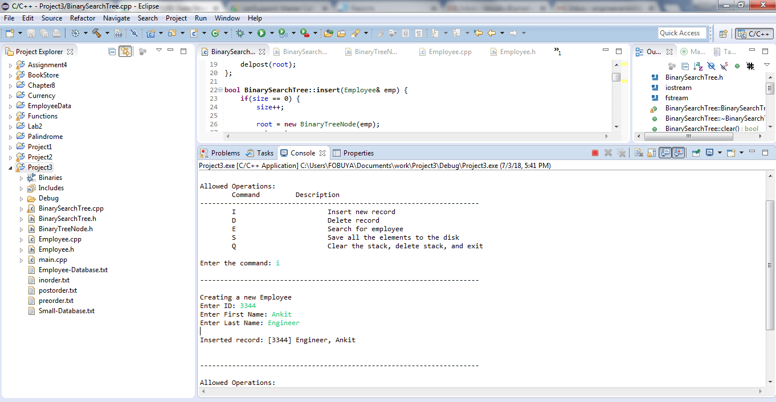Pin the console view
This screenshot has width=776, height=402.
pyautogui.click(x=696, y=153)
